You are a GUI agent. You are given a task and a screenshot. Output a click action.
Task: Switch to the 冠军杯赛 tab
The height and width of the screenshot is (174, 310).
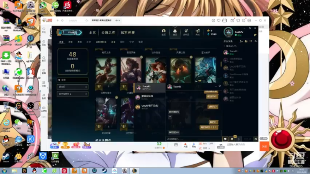pyautogui.click(x=128, y=32)
